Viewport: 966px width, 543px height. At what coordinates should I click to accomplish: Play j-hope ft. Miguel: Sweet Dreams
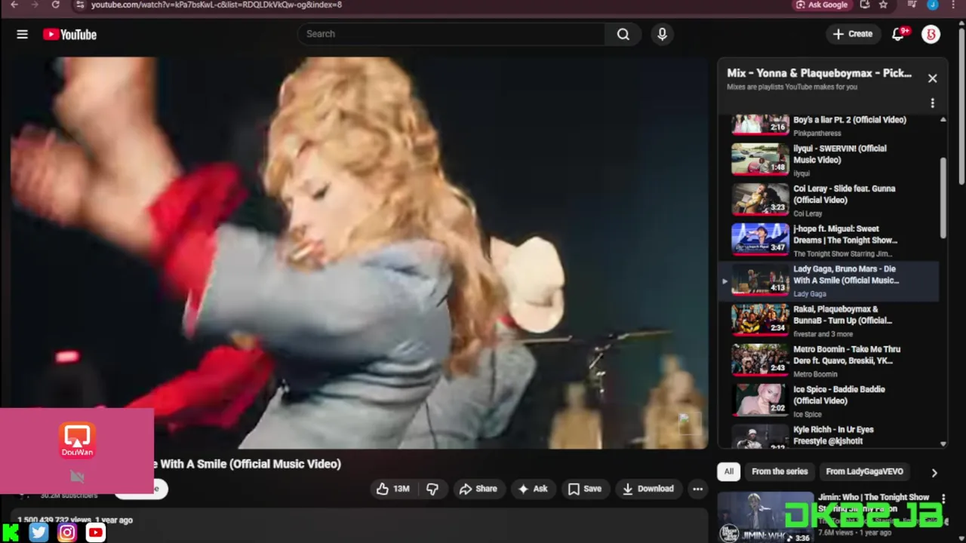point(828,240)
